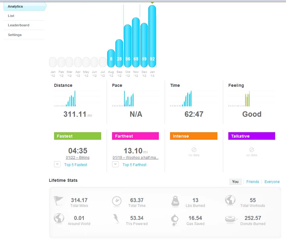Select the Sep '12 bar showing 28

(119, 53)
